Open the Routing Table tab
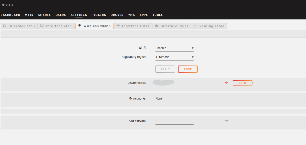 click(x=209, y=26)
